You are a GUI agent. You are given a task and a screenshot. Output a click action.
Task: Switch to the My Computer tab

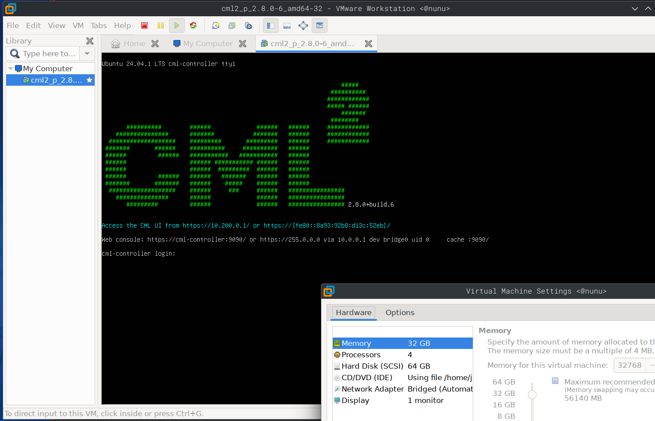pos(203,44)
